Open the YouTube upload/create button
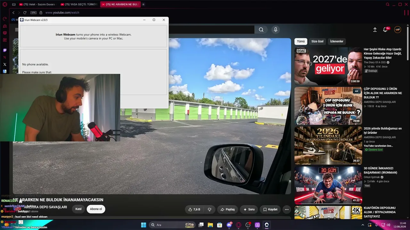Screen dimensions: 410x230 click(x=375, y=30)
